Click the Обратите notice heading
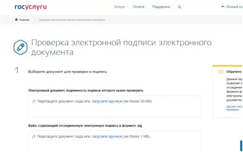243x152 pixels. coord(234,72)
